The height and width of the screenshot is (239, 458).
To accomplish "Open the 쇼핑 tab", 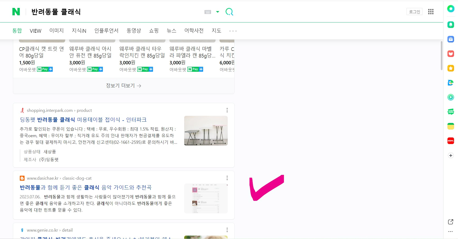I will [x=154, y=31].
